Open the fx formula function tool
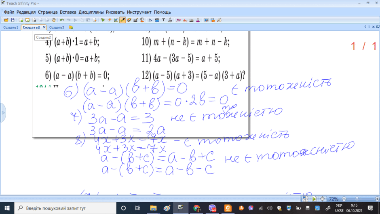 178,20
